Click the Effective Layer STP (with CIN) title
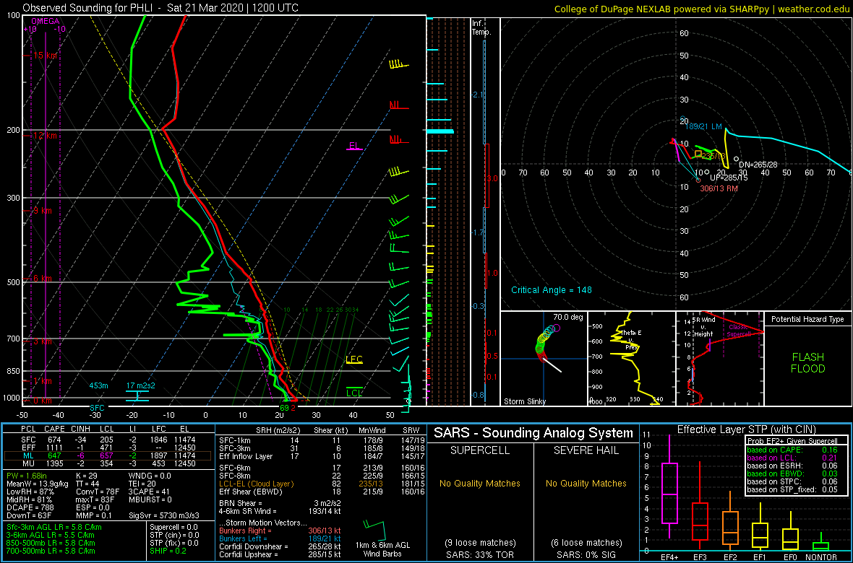853x563 pixels. pos(745,429)
